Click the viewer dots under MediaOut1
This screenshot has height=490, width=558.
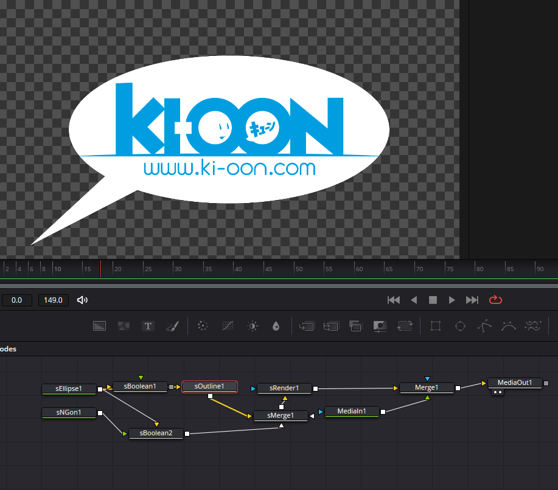(498, 392)
